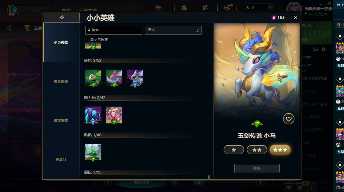The image size is (344, 192).
Task: Click the back arrow button above the sidebar
Action: point(61,18)
